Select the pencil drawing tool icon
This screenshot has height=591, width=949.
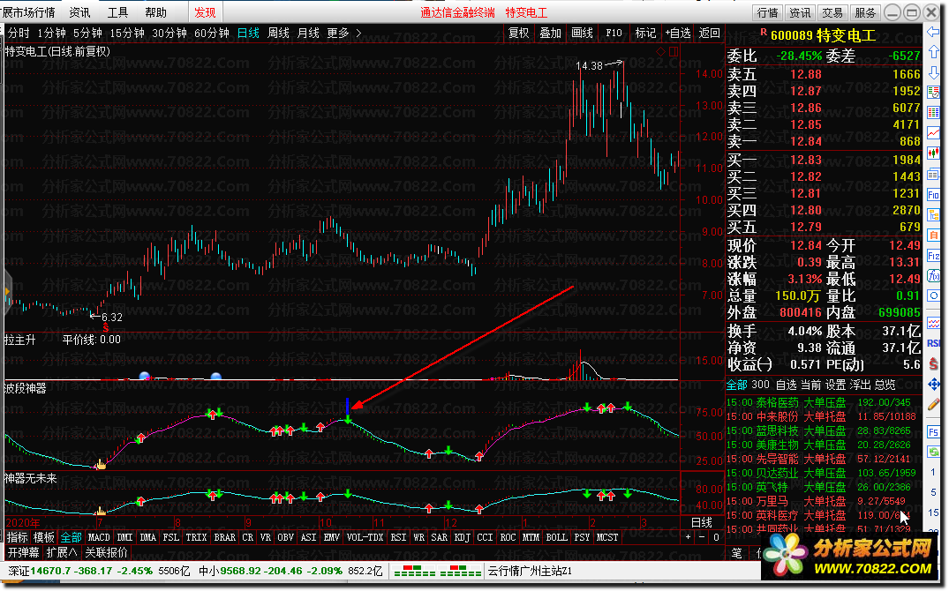pos(932,404)
